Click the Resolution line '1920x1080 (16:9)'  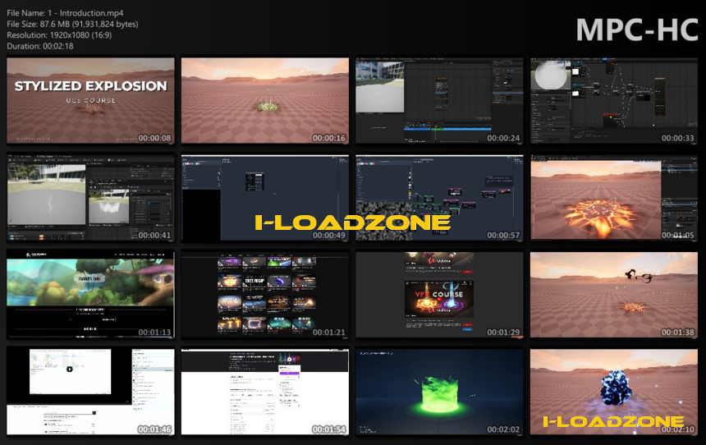point(80,35)
